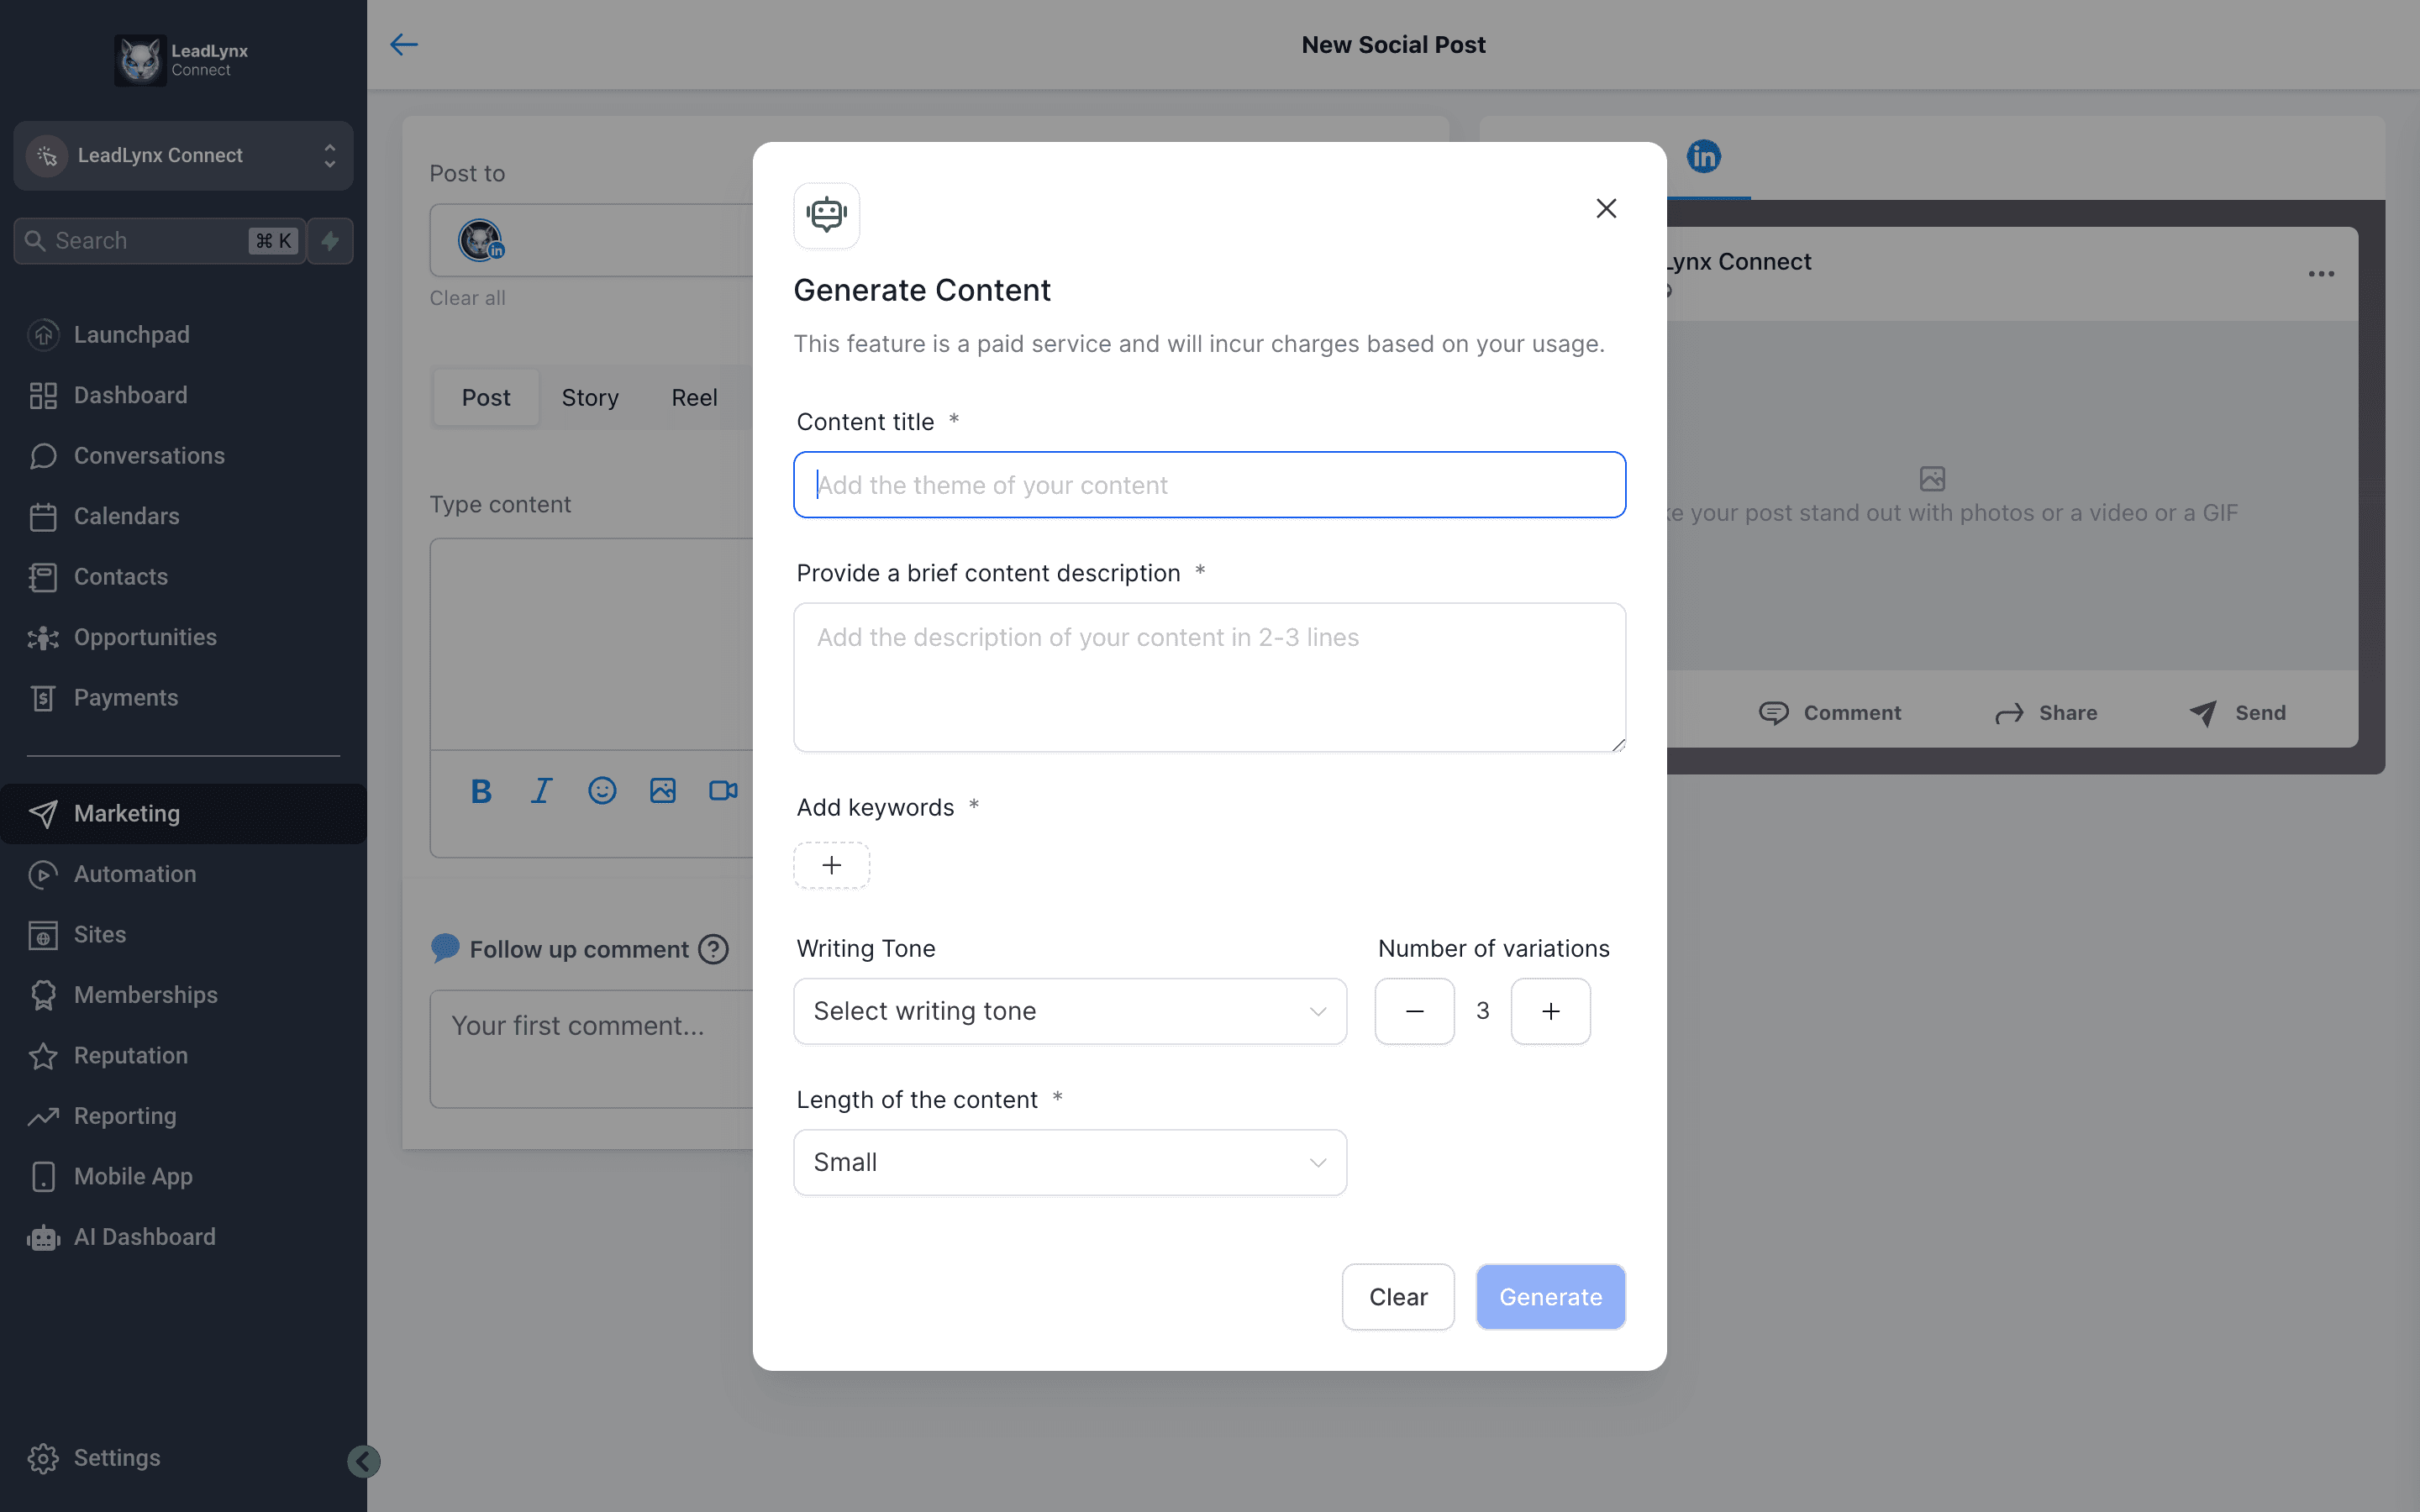Click the emoji picker icon in editor
The height and width of the screenshot is (1512, 2420).
(x=599, y=790)
